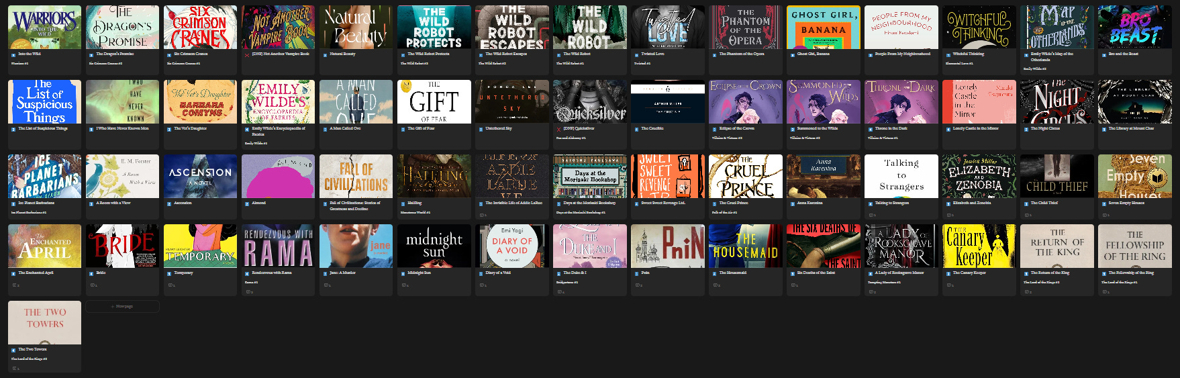Viewport: 1180px width, 378px height.
Task: Open the Sweet Sweet Revenge Ltd. cover
Action: tap(667, 176)
